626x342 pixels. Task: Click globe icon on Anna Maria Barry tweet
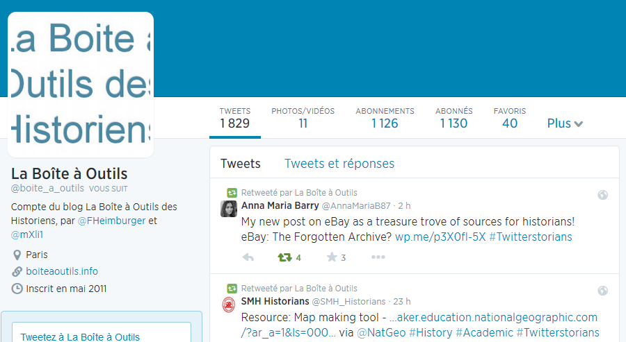click(x=603, y=195)
